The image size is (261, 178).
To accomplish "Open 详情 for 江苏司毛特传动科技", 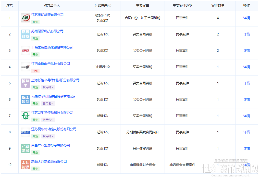I will [246, 116].
